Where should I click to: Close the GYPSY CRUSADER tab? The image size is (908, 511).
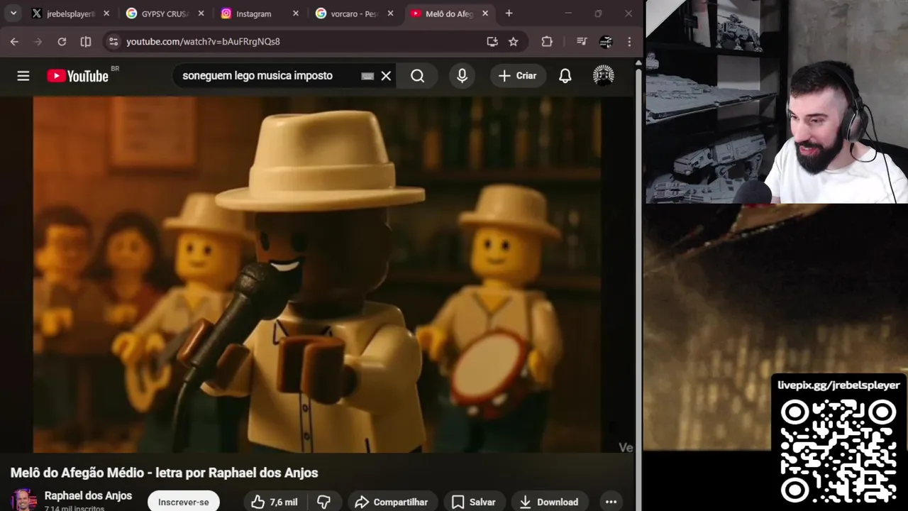[201, 13]
